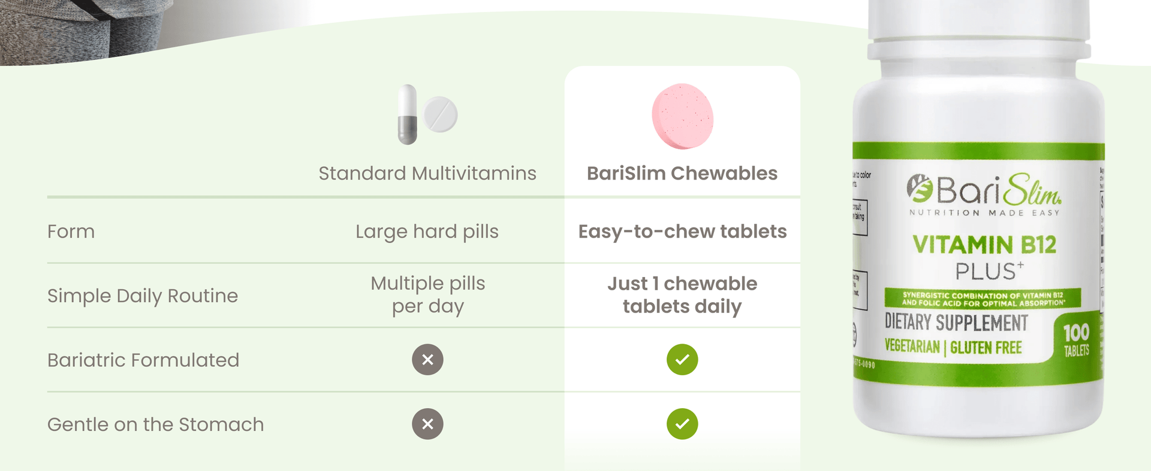Screen dimensions: 1151x471
Task: Click the Simple Daily Routine label
Action: [143, 296]
